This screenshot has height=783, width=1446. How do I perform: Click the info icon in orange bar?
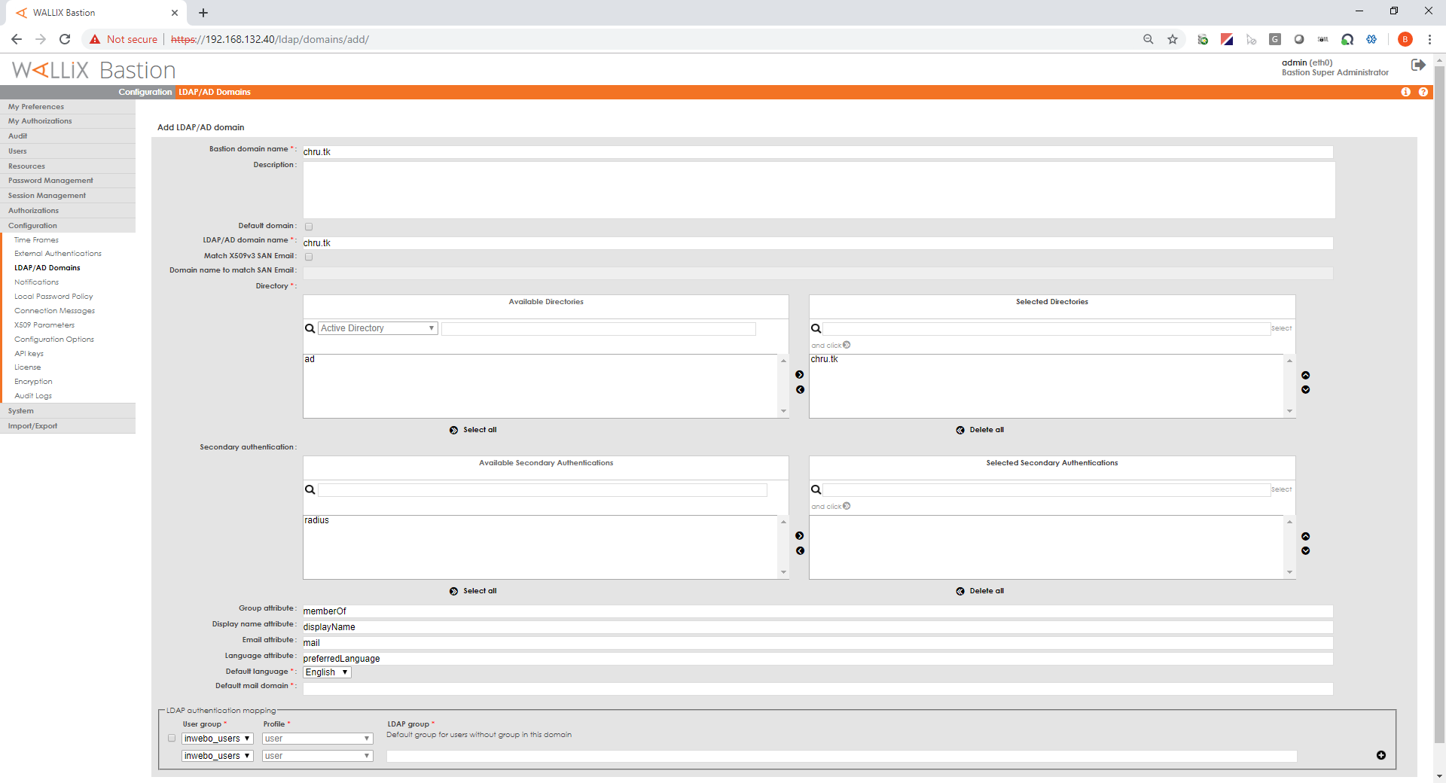pyautogui.click(x=1405, y=92)
